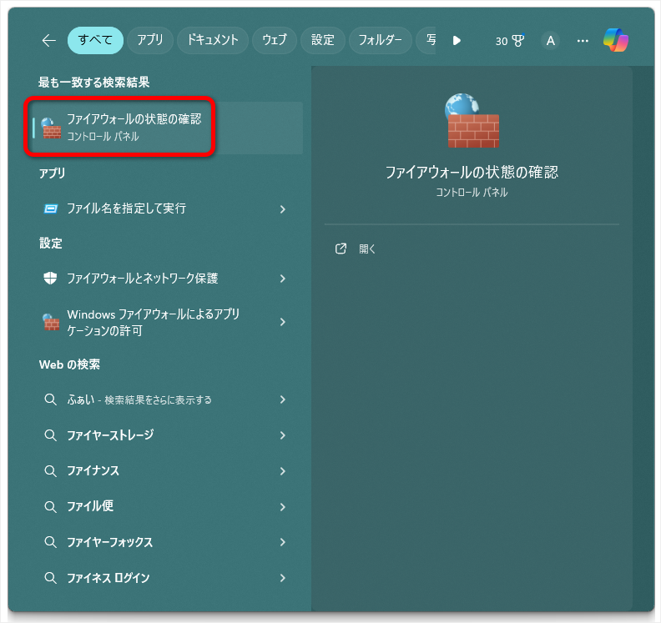
Task: Click the search icon beside ファイヤーフォックス
Action: pyautogui.click(x=51, y=542)
